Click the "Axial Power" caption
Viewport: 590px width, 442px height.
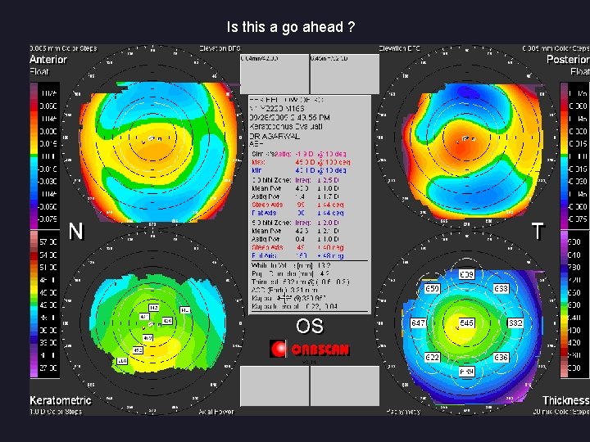[x=216, y=412]
